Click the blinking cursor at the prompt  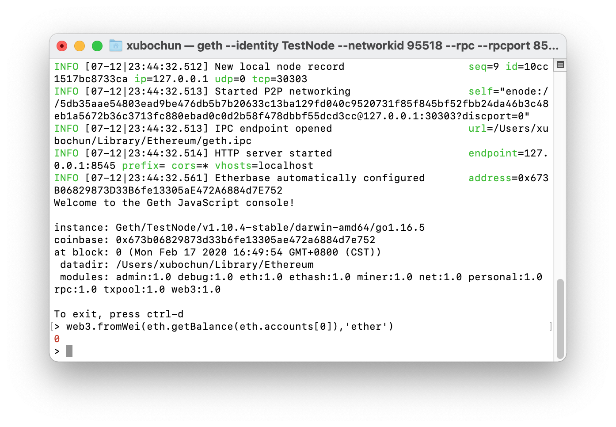(x=69, y=351)
